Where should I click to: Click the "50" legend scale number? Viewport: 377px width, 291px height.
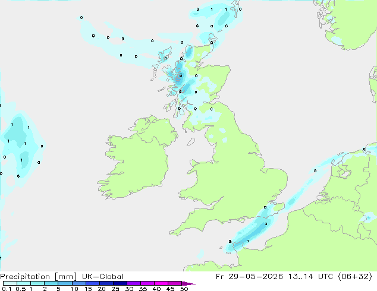coord(184,289)
